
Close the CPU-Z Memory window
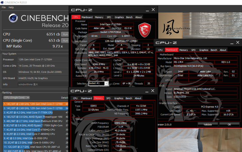(x=153, y=91)
